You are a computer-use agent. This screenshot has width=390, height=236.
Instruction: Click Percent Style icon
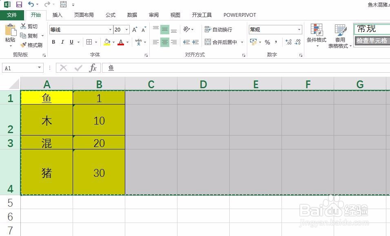click(267, 42)
